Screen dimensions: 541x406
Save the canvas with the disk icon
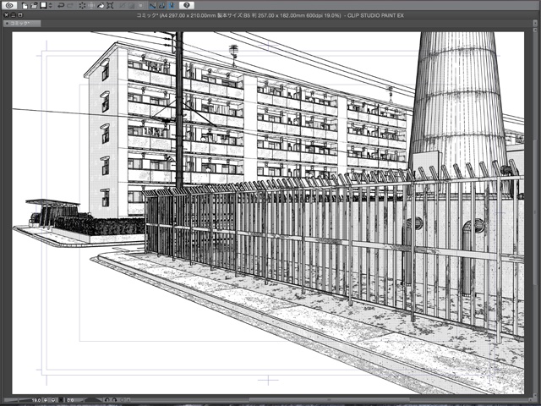point(43,5)
